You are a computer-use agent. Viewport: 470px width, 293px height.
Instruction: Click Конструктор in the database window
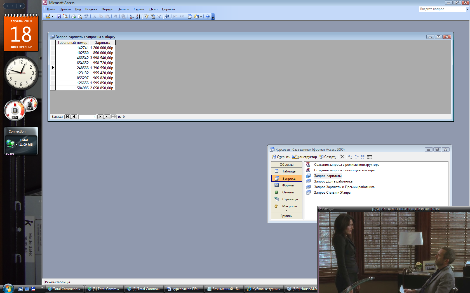point(304,157)
